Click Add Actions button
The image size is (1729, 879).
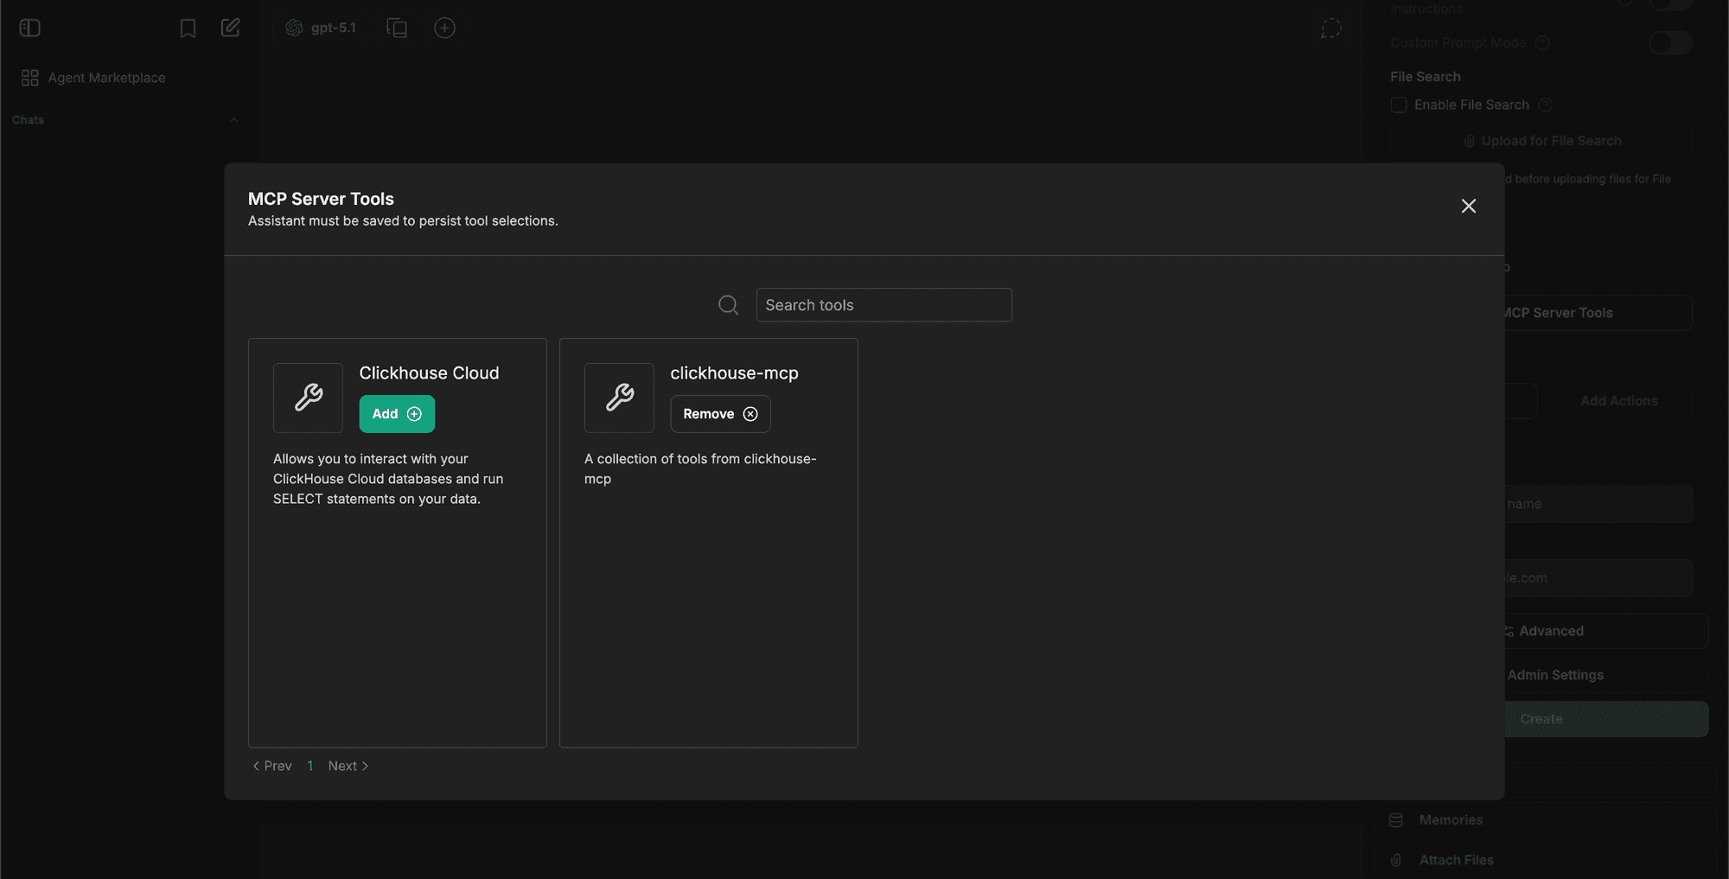(1618, 401)
